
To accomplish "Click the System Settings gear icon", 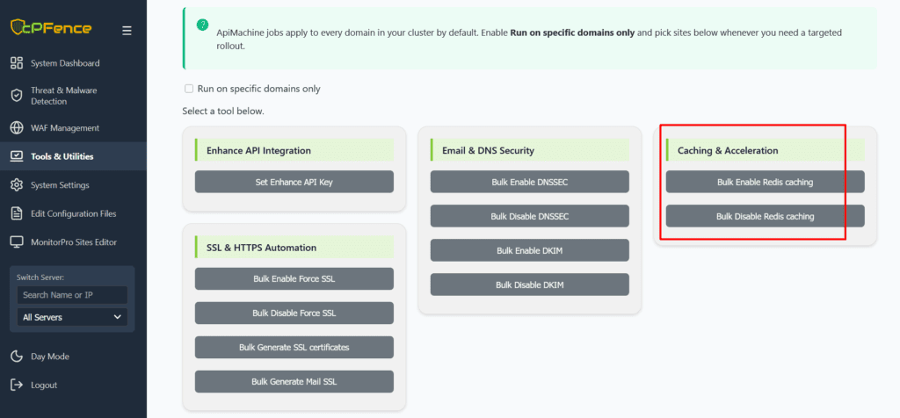I will point(16,185).
